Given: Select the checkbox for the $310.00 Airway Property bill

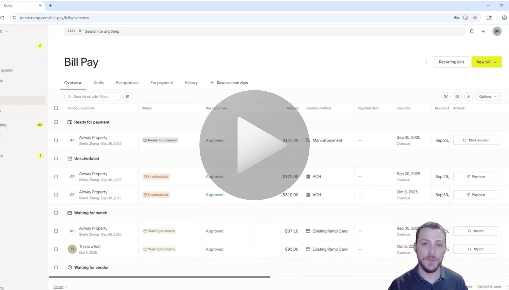Looking at the screenshot, I should tap(56, 194).
